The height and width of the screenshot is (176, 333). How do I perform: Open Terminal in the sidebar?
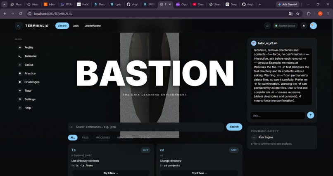pos(27,56)
